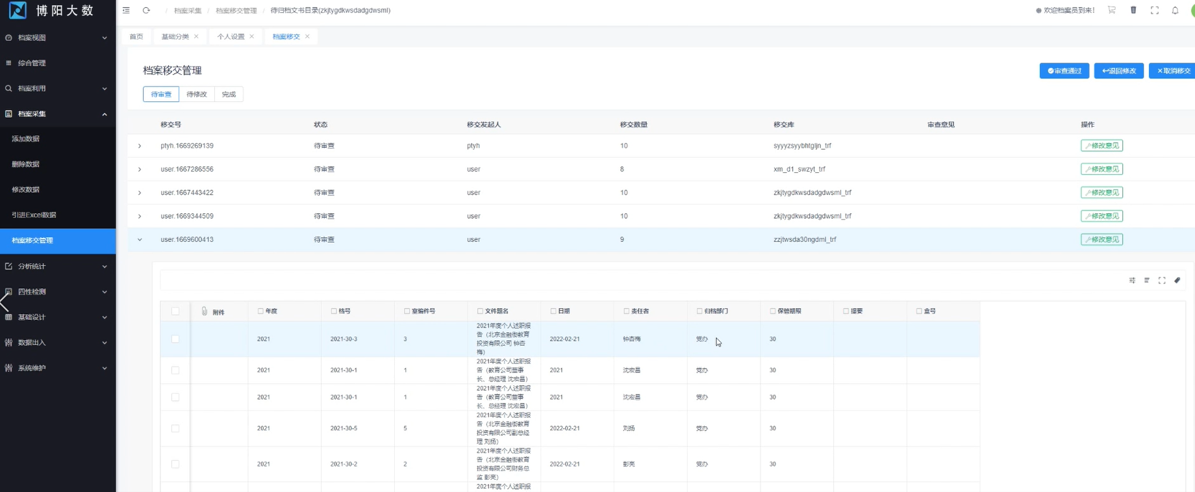Toggle the 保管期限 column header checkbox
The width and height of the screenshot is (1195, 492).
[x=773, y=311]
